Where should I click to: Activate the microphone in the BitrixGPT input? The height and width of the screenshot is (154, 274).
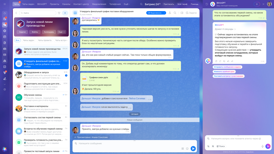pyautogui.click(x=262, y=146)
